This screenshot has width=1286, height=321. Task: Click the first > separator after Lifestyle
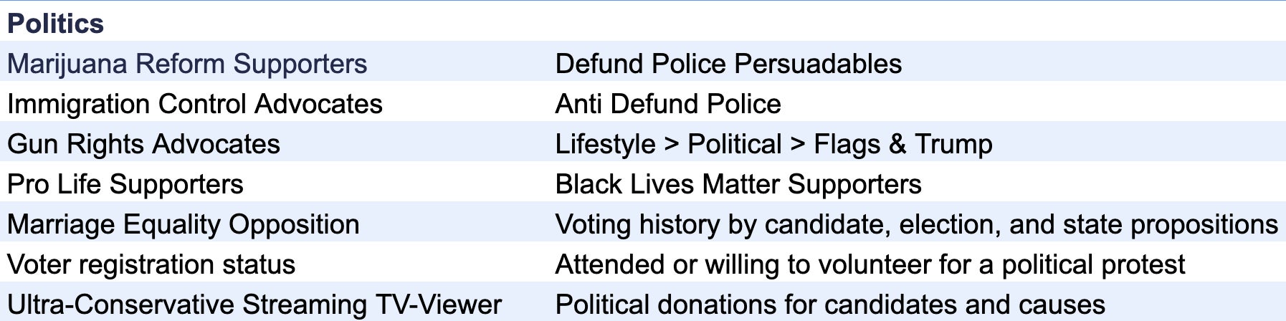672,144
